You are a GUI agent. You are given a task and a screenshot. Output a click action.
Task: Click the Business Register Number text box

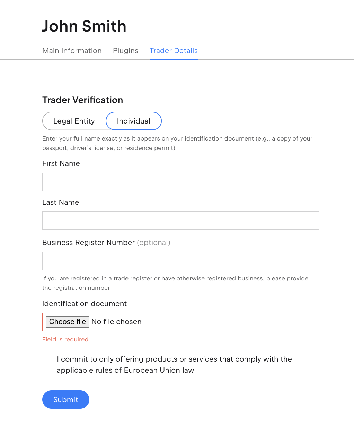click(x=180, y=261)
